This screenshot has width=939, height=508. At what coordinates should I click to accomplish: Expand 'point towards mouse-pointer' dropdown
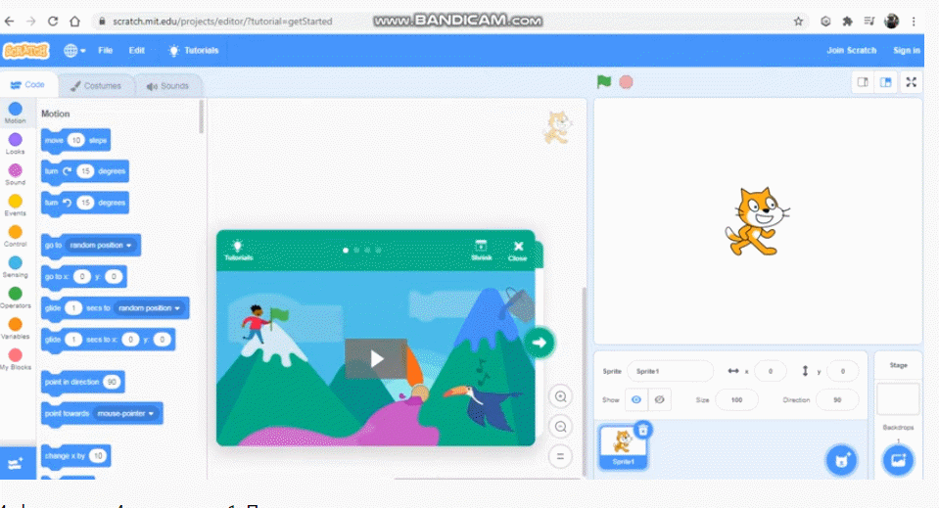click(x=125, y=413)
